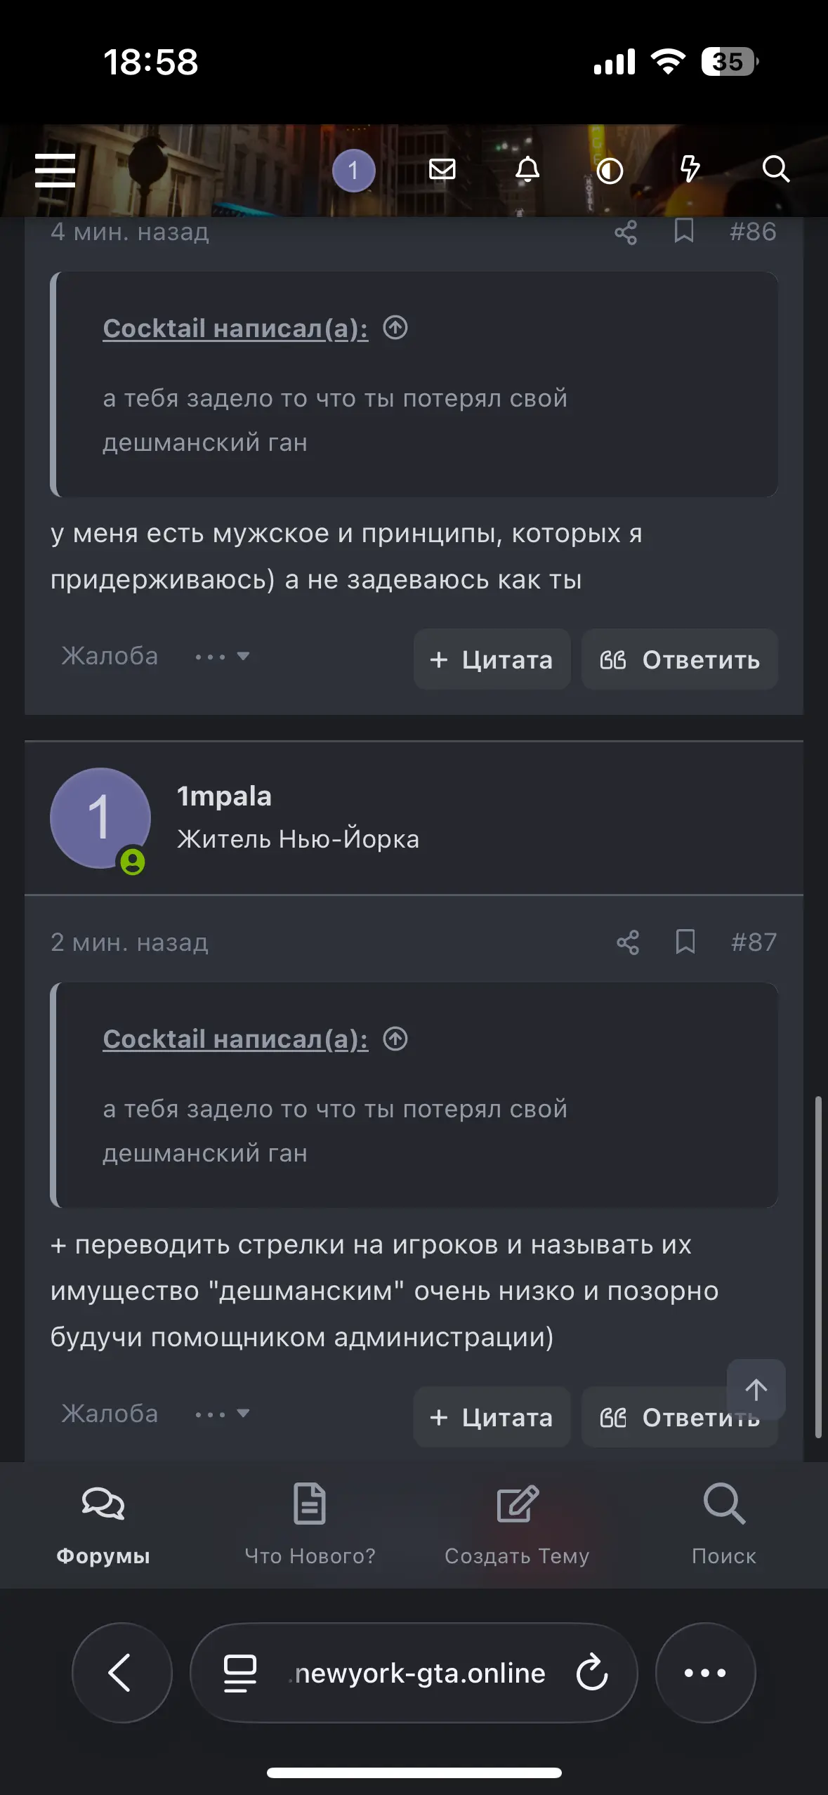
Task: Open the lightning bolt activity icon
Action: (690, 169)
